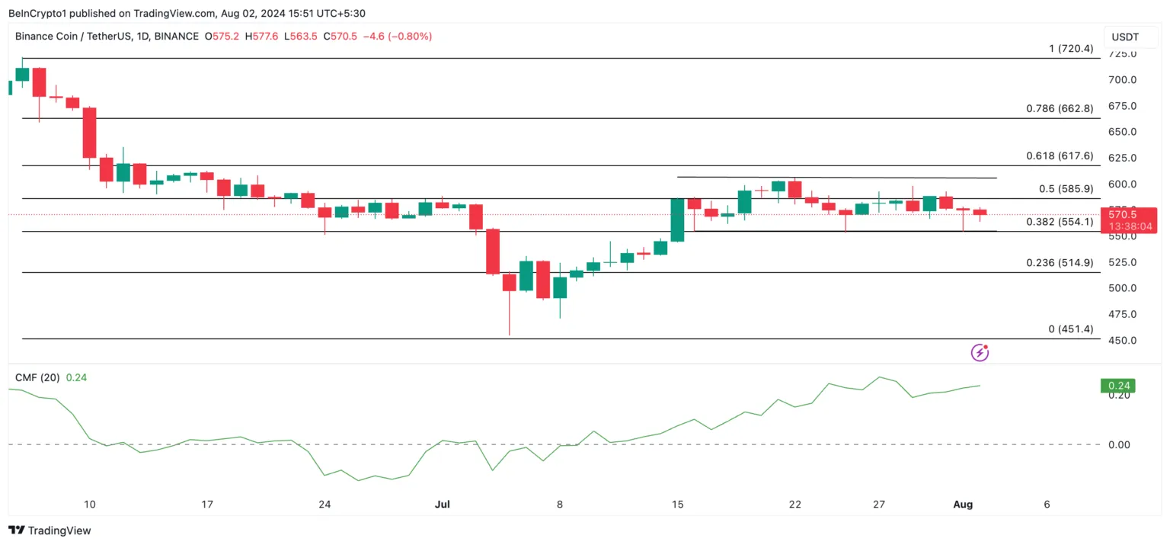Click the H577.6 high value in the header
Viewport: 1170px width, 545px height.
(261, 36)
